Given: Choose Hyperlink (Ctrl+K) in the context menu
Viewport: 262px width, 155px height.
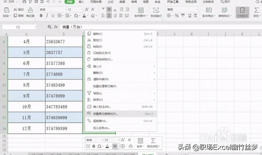Looking at the screenshot, I should (121, 121).
